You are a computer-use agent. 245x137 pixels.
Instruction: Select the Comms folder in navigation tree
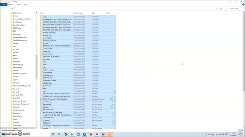tap(16, 16)
